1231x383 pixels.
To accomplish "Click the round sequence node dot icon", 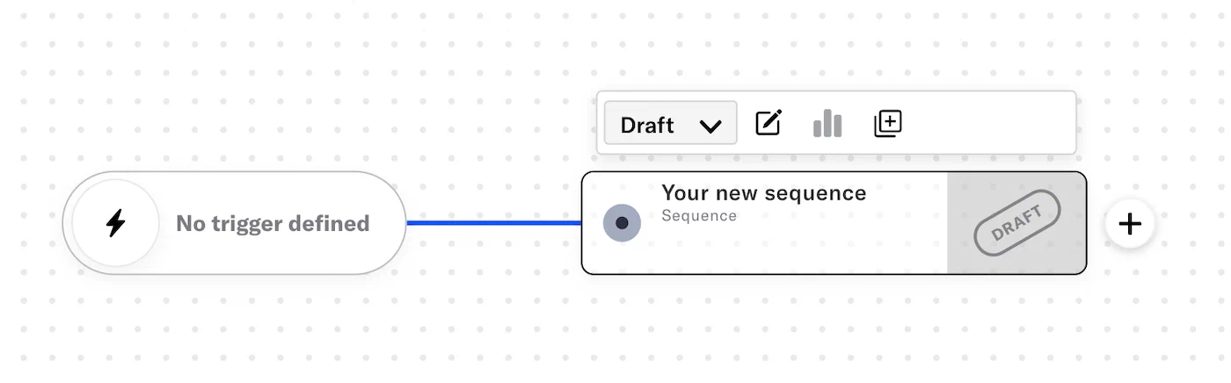I will click(x=622, y=223).
